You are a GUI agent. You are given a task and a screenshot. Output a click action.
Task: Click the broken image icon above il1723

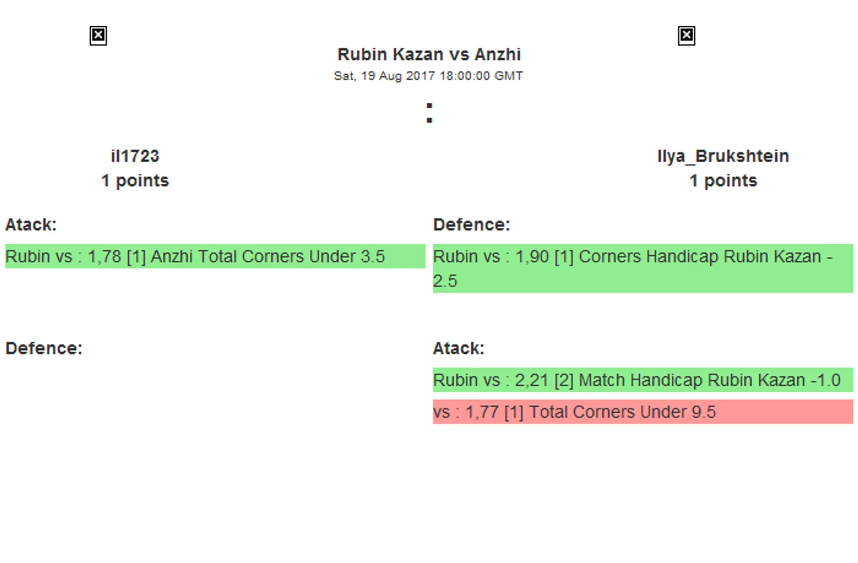98,36
